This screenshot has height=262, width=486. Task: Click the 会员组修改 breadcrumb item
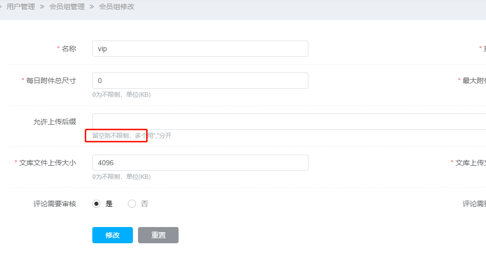[x=116, y=7]
